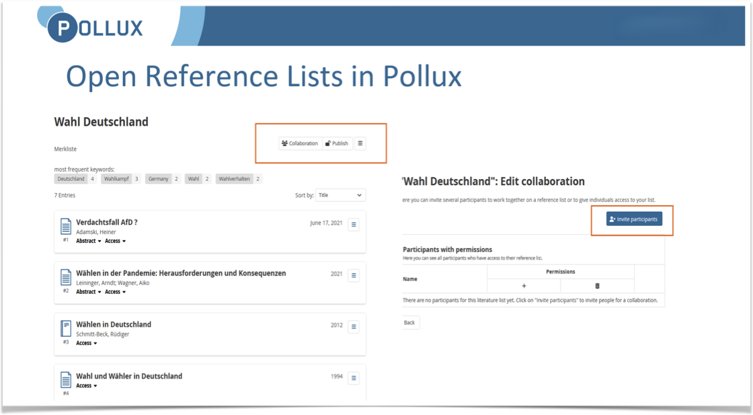Open menu icon for Wählen in Deutschland
Viewport: 753px width, 415px height.
point(354,327)
